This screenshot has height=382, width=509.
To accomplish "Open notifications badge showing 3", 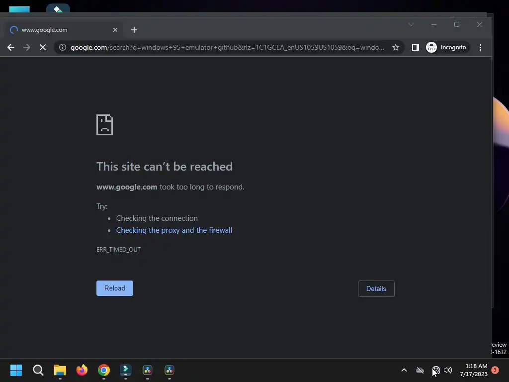I will pos(495,370).
